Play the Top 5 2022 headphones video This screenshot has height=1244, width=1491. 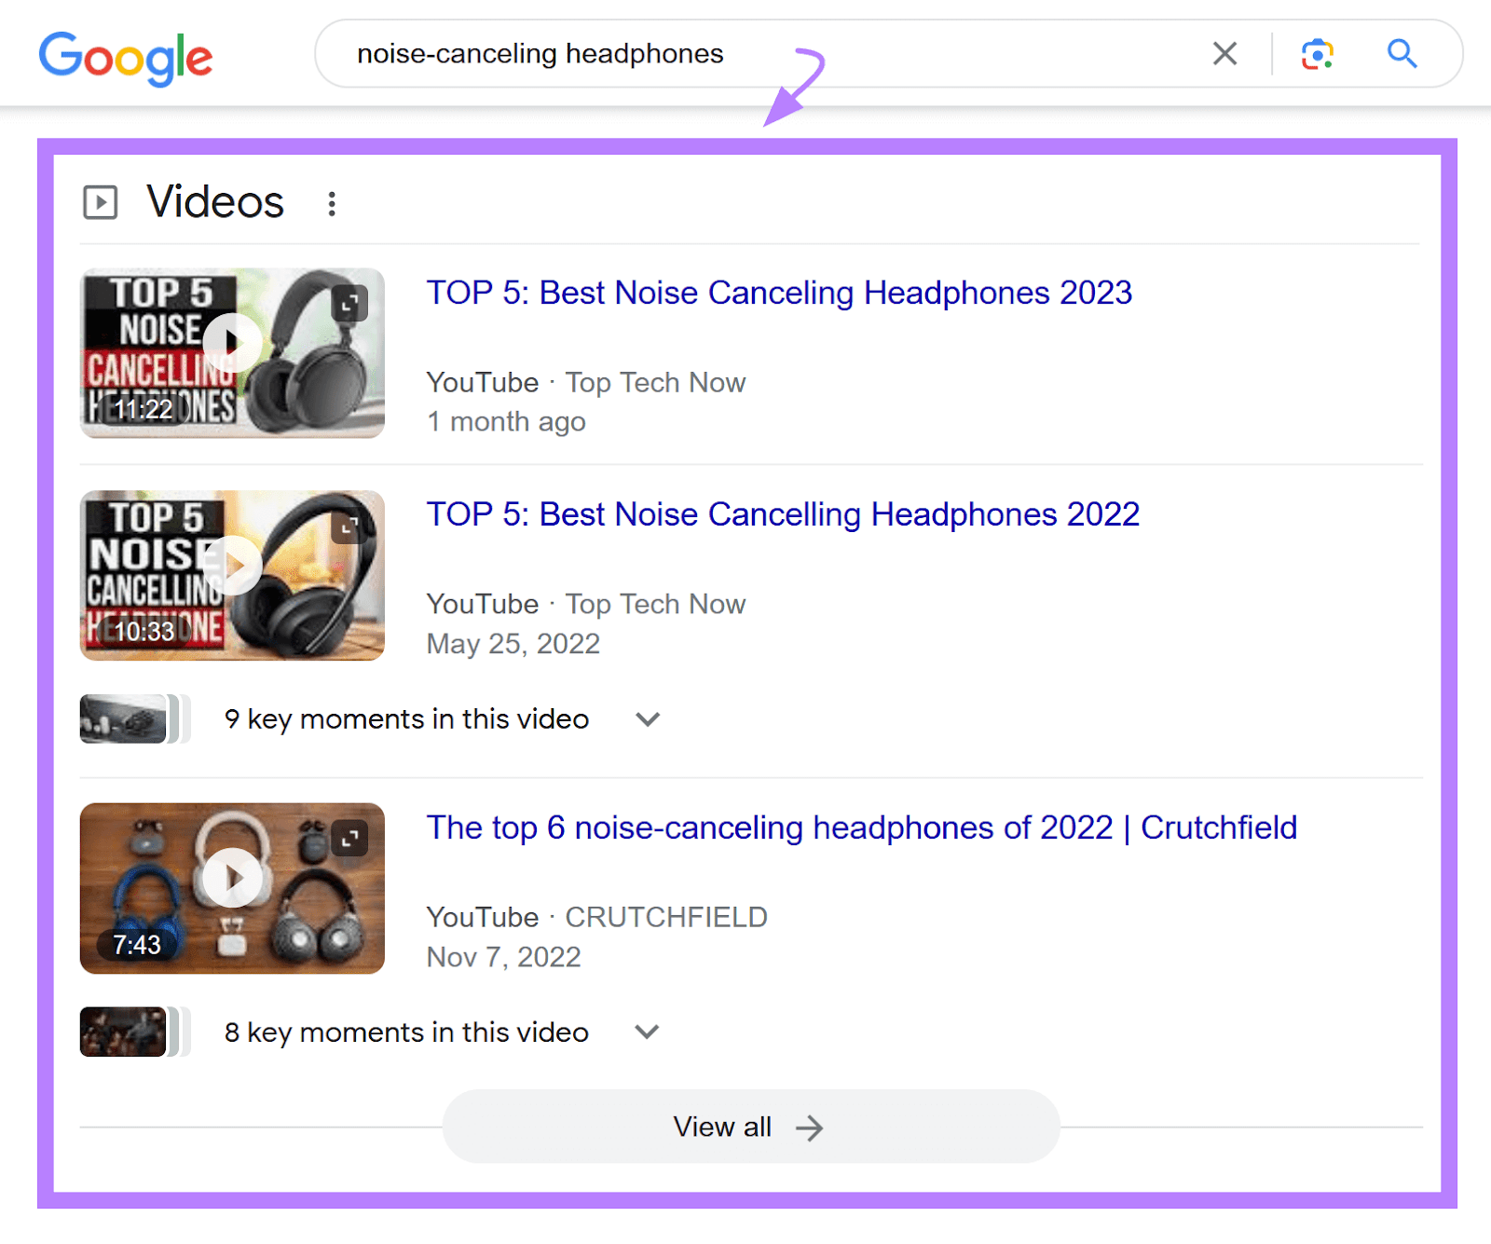[x=232, y=564]
